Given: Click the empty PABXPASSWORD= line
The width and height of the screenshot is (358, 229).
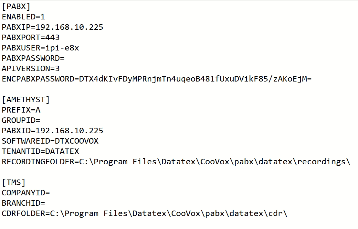Looking at the screenshot, I should click(x=33, y=58).
